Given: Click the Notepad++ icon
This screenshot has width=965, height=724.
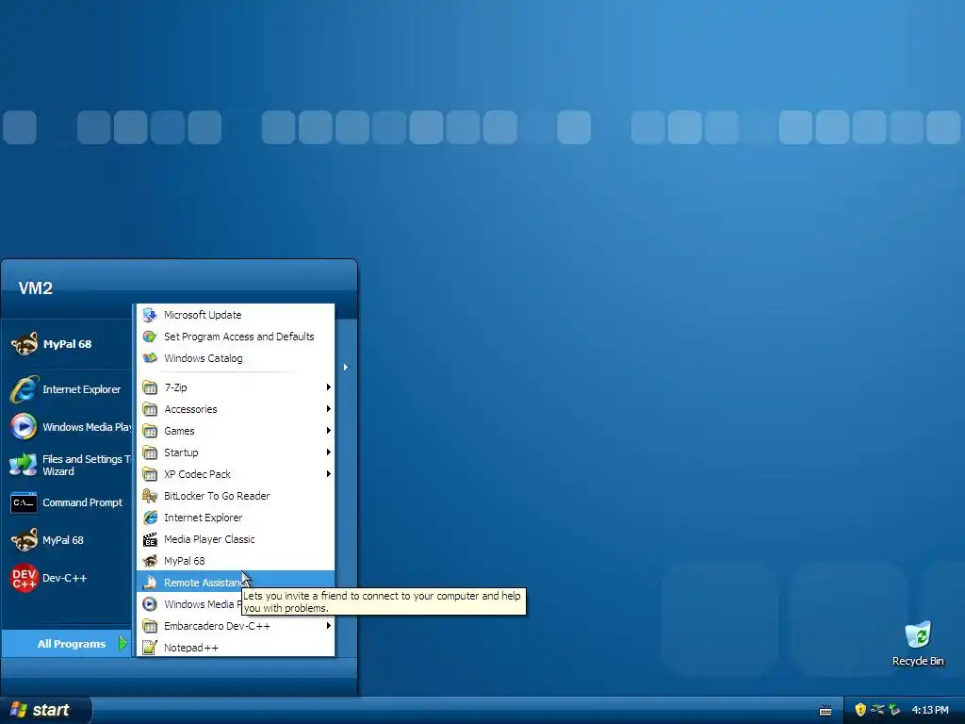Looking at the screenshot, I should tap(150, 647).
